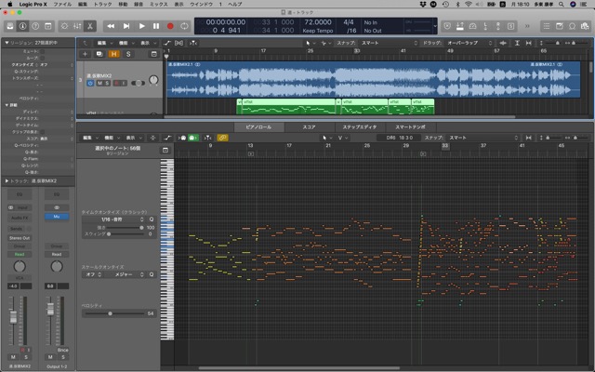Expand control bar overflow double-arrow
The height and width of the screenshot is (372, 595).
[527, 26]
